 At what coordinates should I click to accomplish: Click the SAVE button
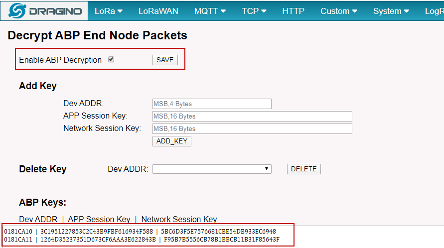click(165, 60)
